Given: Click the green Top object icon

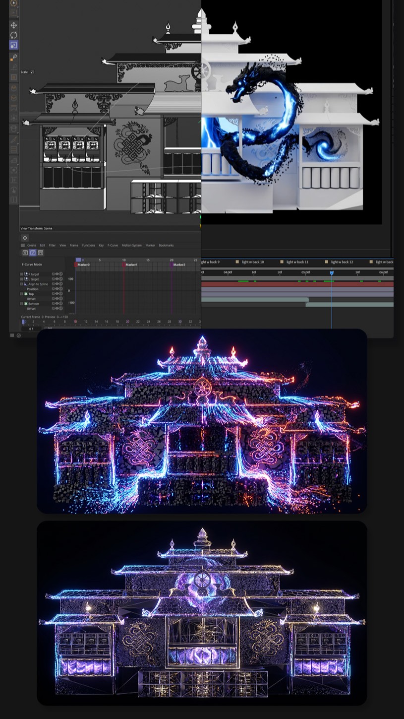Looking at the screenshot, I should [x=26, y=294].
